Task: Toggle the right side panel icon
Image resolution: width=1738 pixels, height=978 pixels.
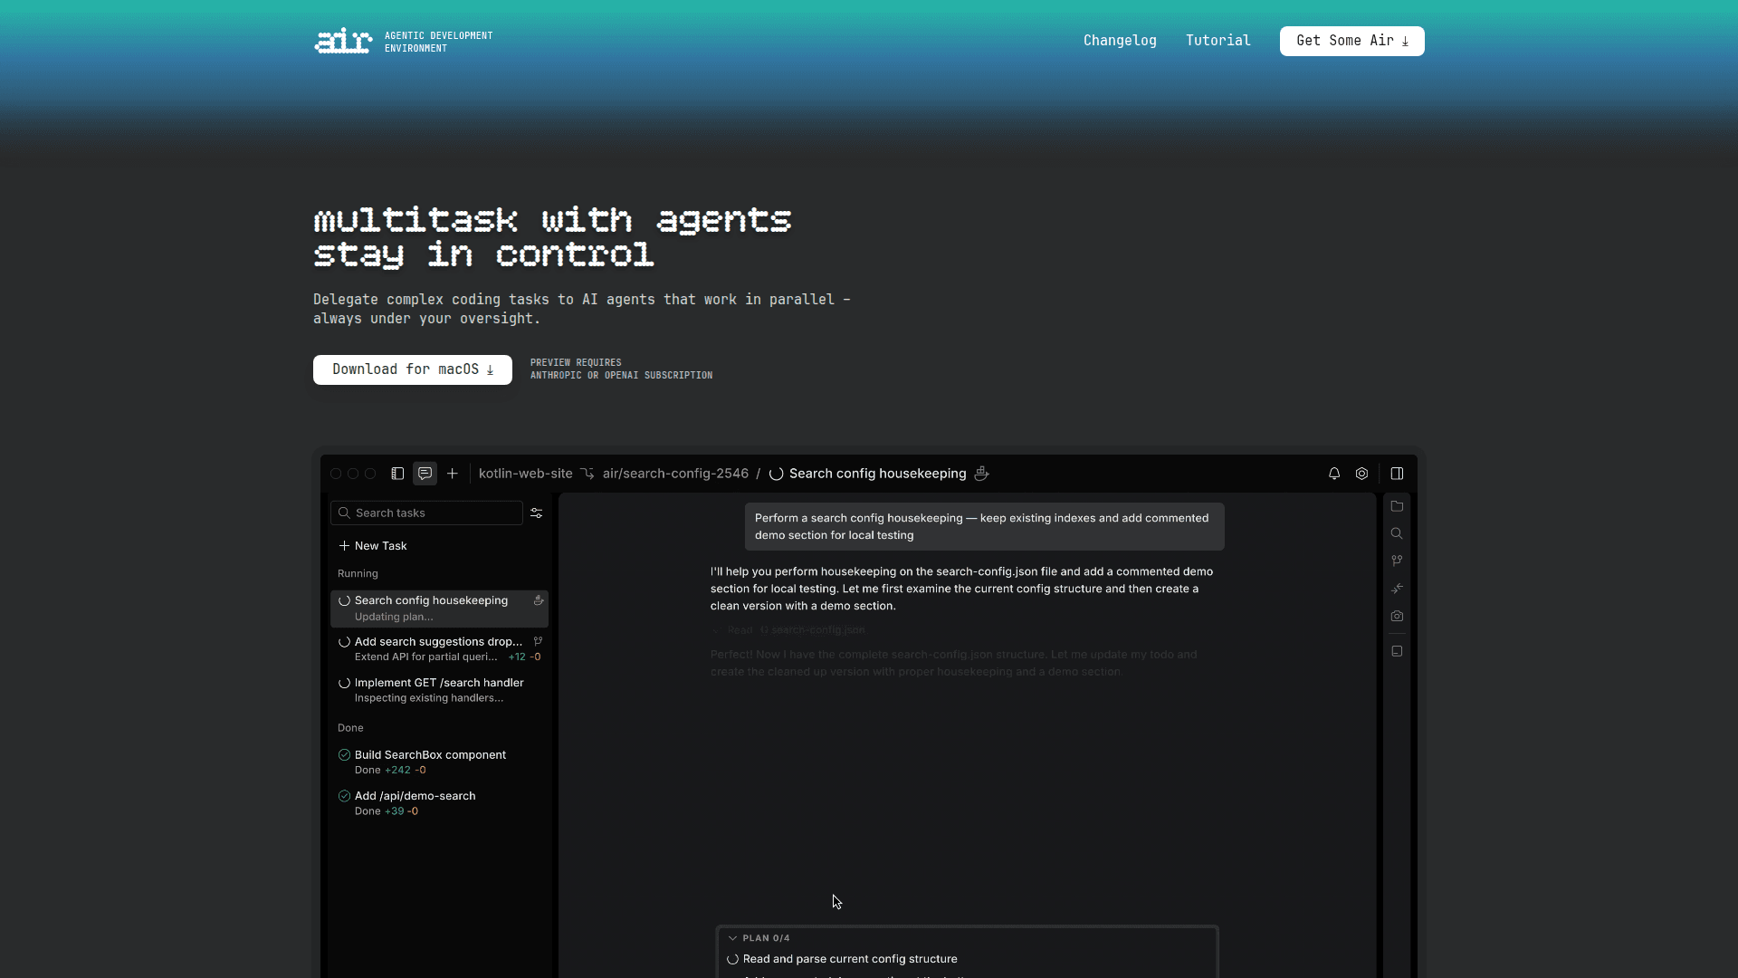Action: coord(1397,474)
